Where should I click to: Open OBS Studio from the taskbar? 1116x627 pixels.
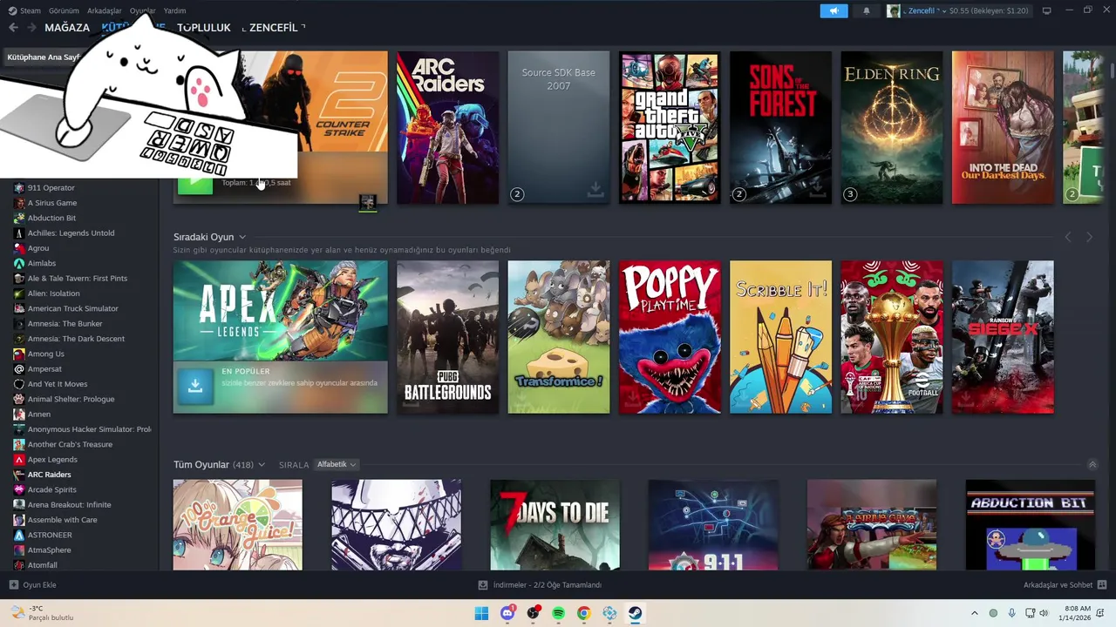click(x=533, y=613)
